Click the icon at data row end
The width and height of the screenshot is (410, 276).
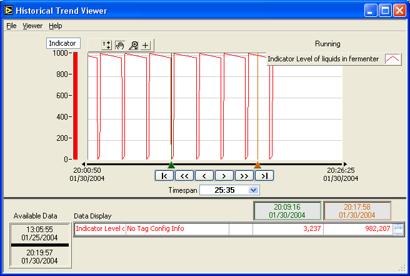click(397, 229)
